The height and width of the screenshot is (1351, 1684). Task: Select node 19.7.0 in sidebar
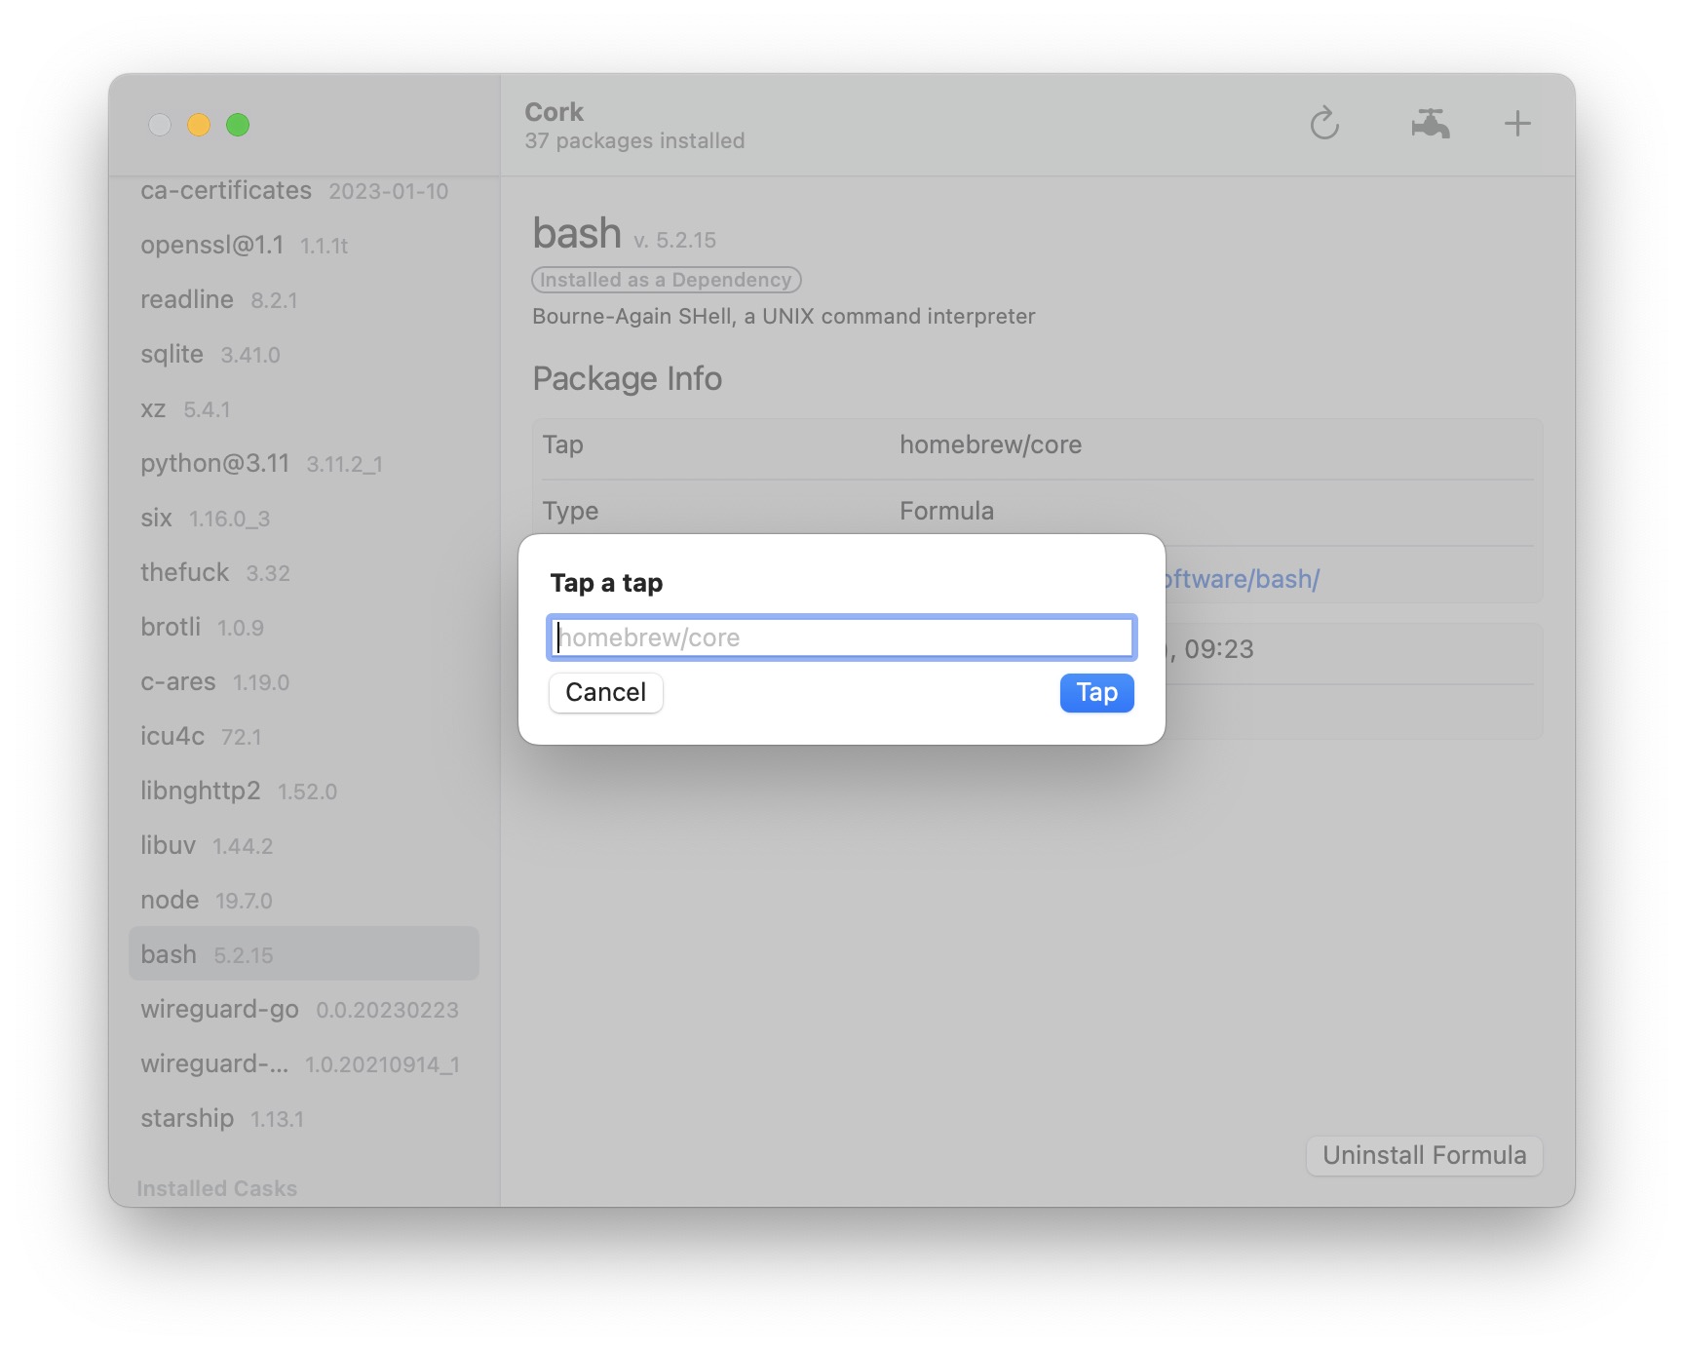pos(304,900)
